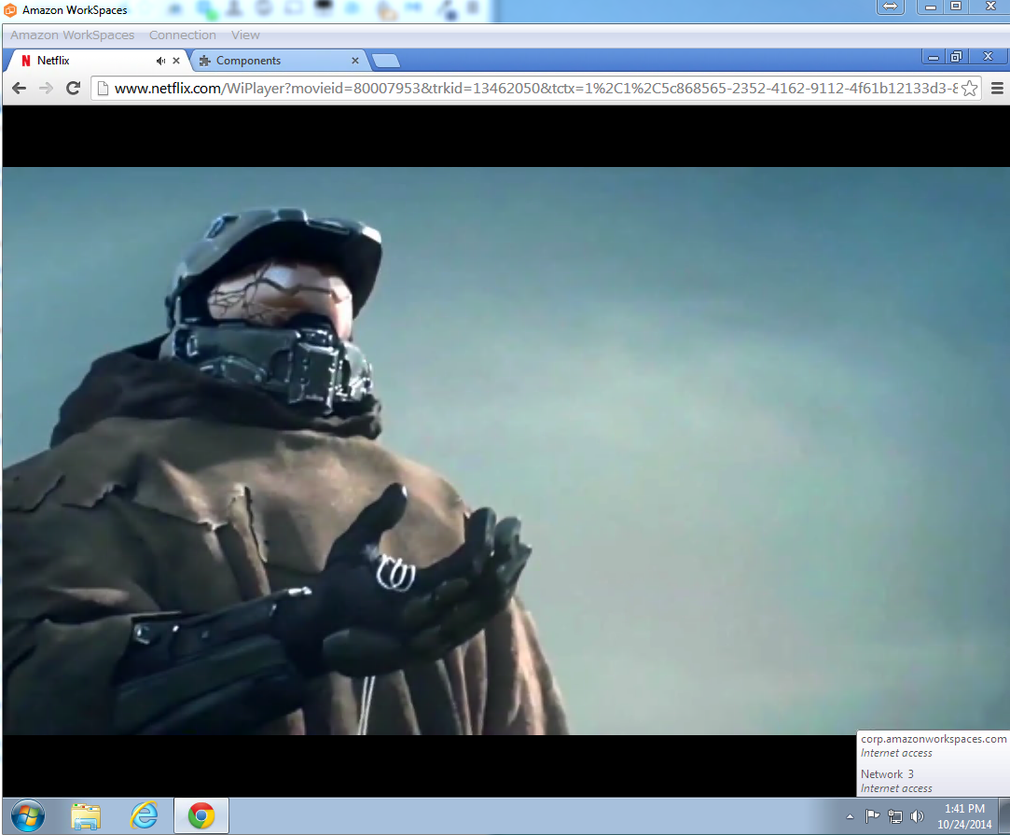Screen dimensions: 1010x835
Task: Open the Windows Start menu
Action: pos(28,815)
